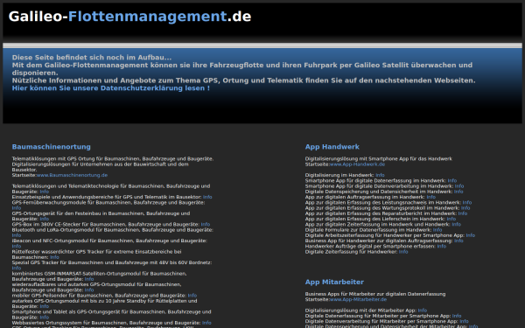Screen dimensions: 525x328
Task: Open the App Handwerk section heading
Action: click(332, 147)
